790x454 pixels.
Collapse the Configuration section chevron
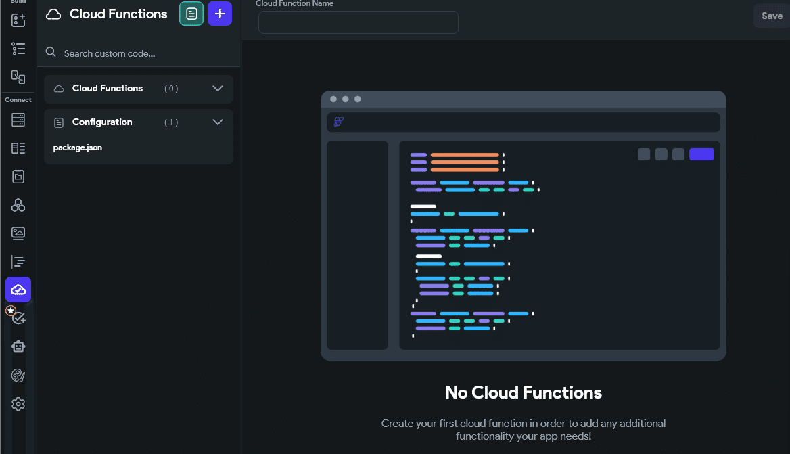coord(218,122)
